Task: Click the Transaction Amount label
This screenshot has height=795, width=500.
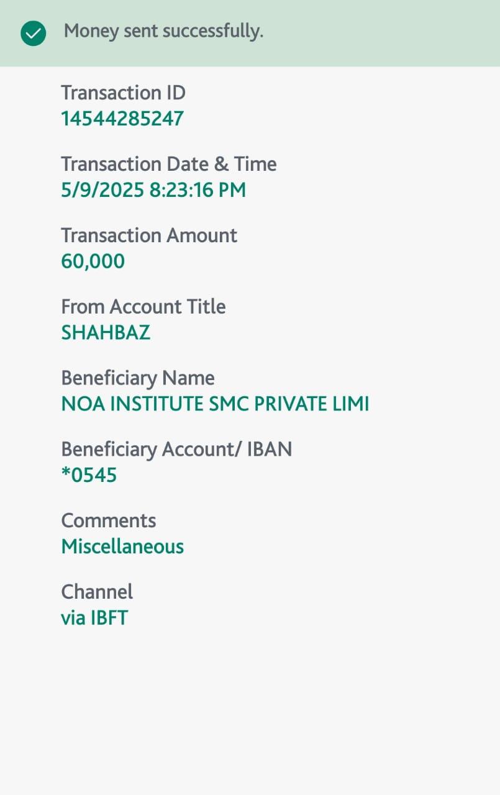Action: pyautogui.click(x=149, y=235)
